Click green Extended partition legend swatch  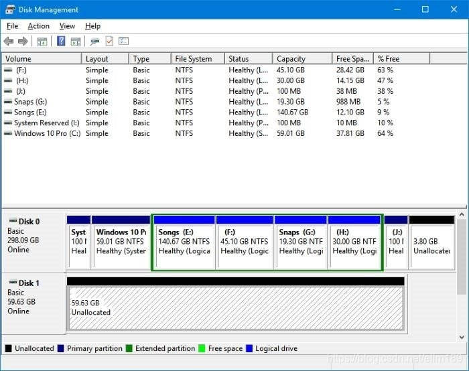tap(129, 349)
